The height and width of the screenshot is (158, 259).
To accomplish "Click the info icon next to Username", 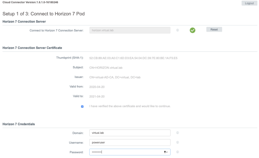I will pos(178,142).
